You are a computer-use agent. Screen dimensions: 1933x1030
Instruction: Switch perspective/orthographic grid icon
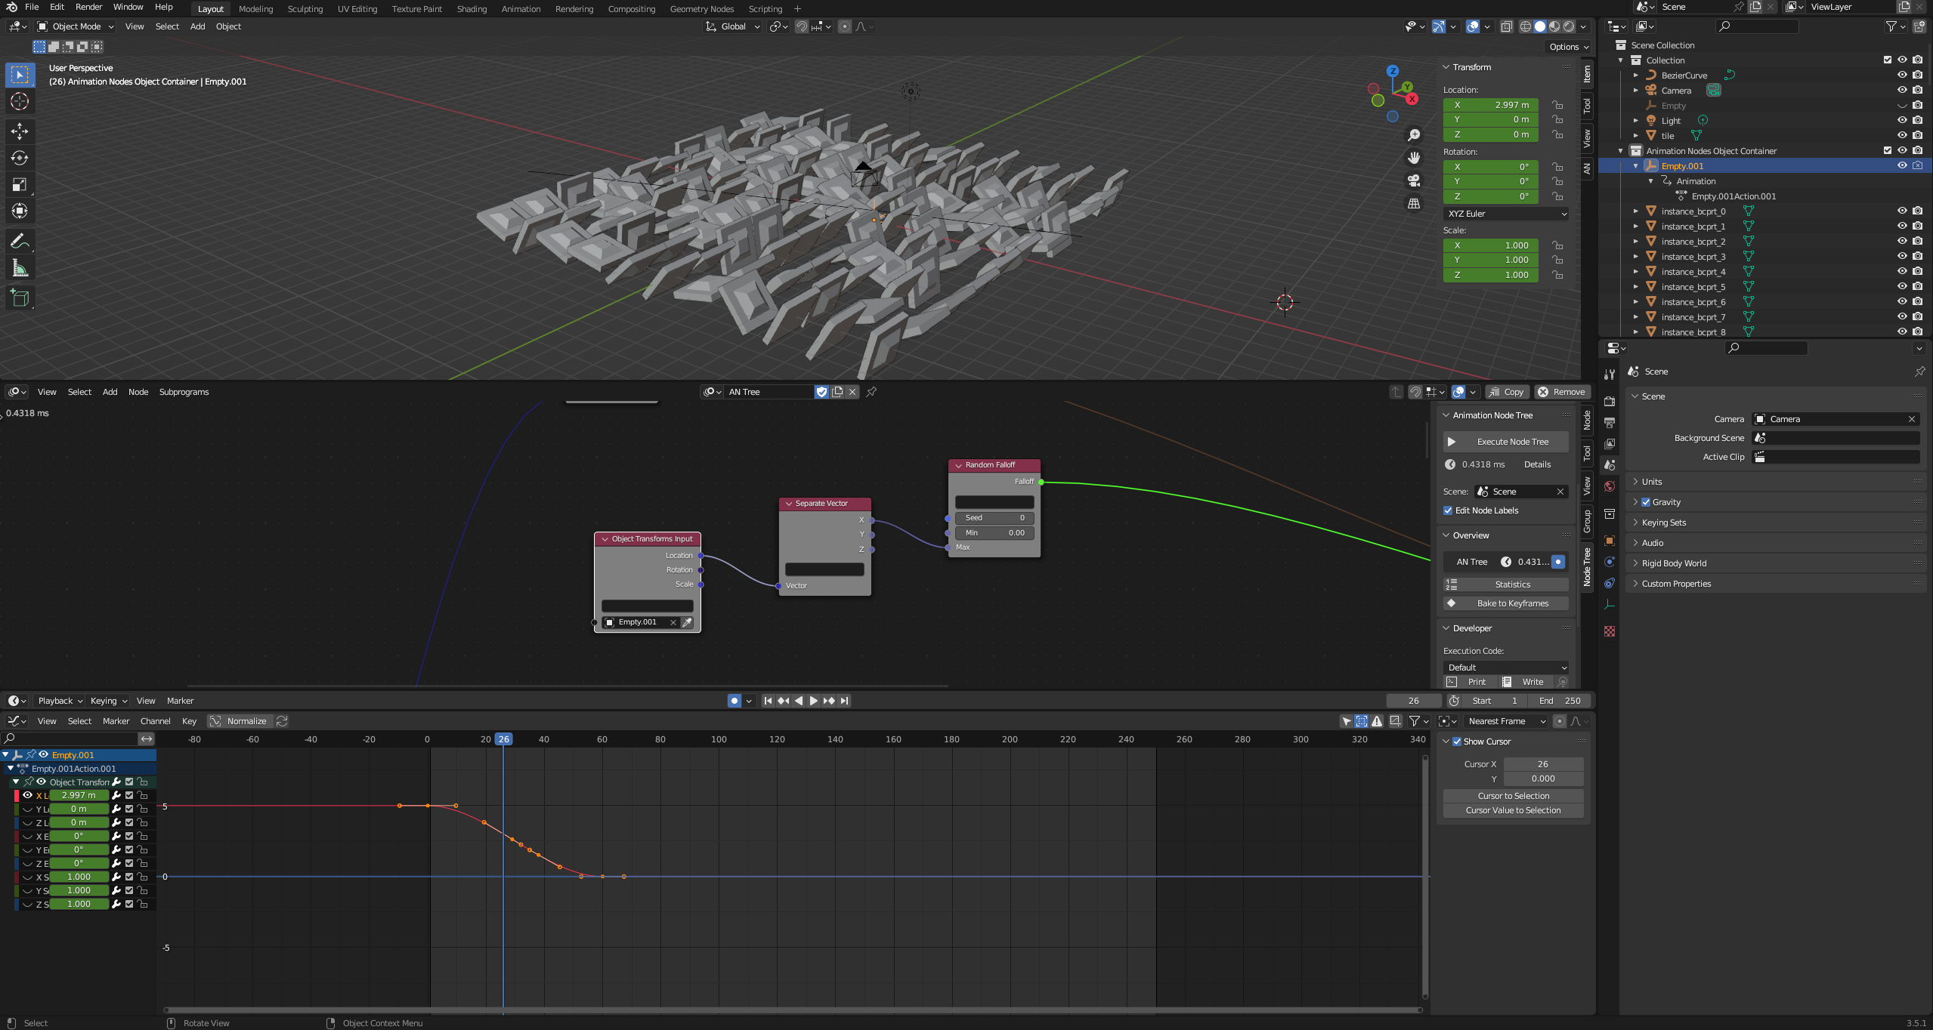pos(1414,204)
